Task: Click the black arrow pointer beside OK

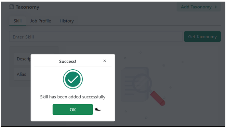Action: point(98,110)
